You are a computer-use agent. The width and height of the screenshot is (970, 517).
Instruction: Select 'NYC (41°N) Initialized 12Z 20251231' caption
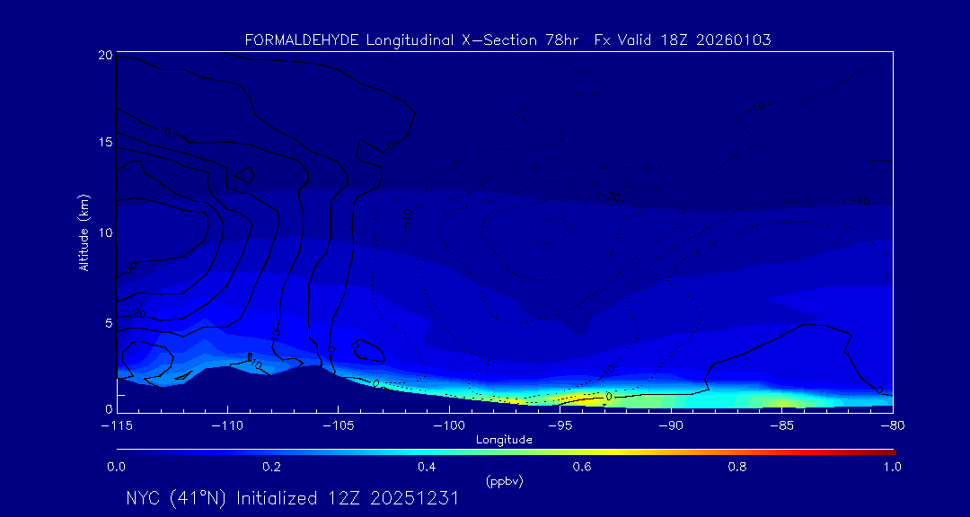293,499
